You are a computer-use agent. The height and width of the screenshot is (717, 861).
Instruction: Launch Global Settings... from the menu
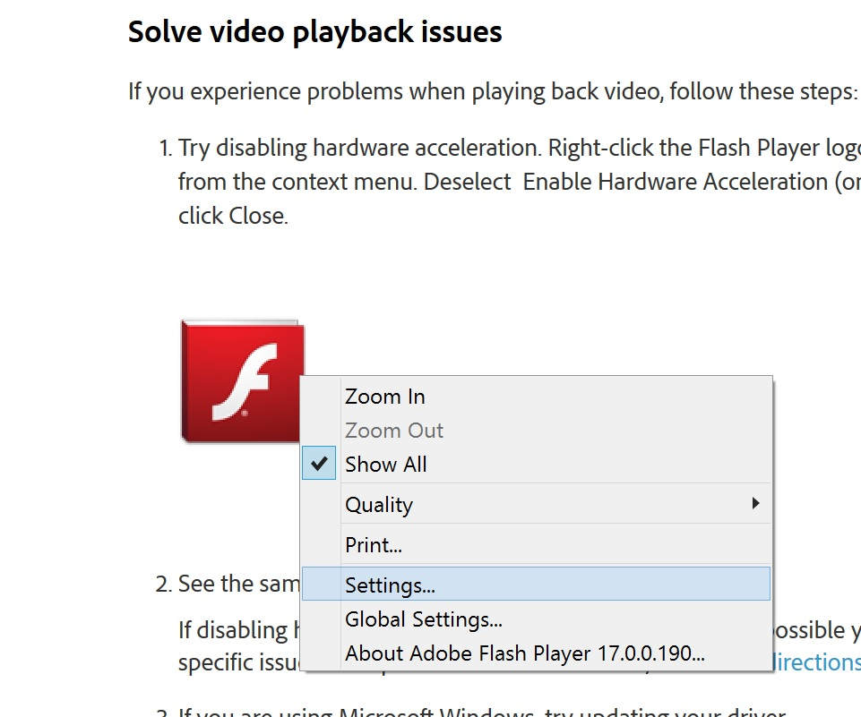click(x=423, y=619)
